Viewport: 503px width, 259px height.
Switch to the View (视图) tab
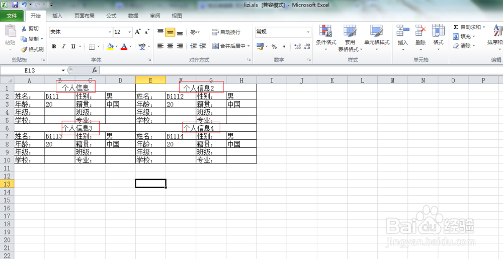point(177,16)
